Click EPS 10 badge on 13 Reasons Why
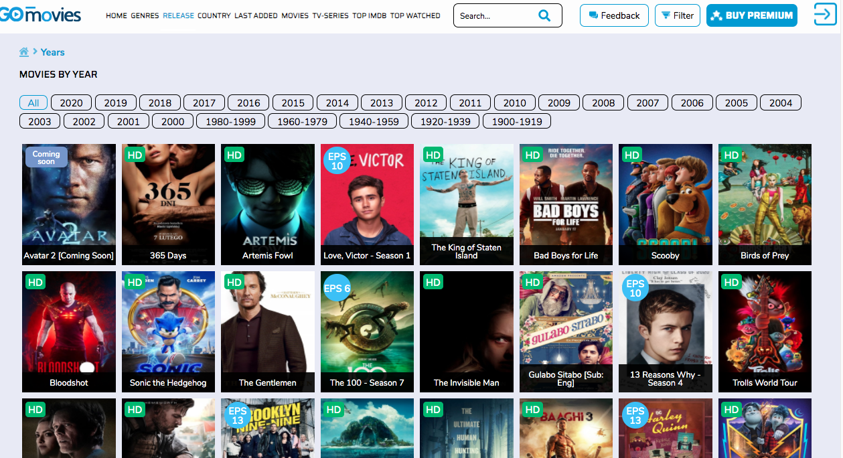This screenshot has width=843, height=458. [635, 288]
